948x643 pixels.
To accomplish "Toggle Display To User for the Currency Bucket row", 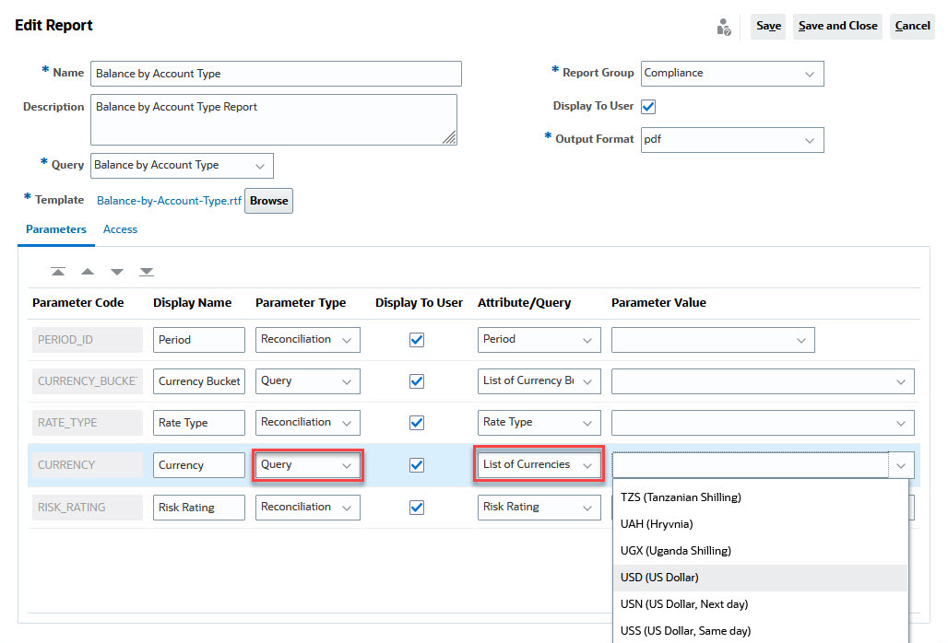I will (x=417, y=381).
